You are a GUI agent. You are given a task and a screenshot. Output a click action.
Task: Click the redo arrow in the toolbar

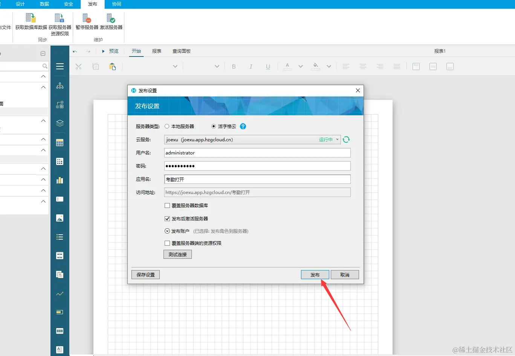point(88,51)
